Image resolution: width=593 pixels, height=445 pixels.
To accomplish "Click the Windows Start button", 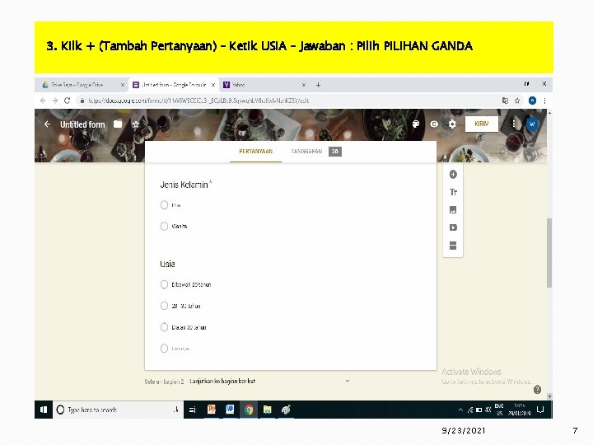I will coord(44,410).
